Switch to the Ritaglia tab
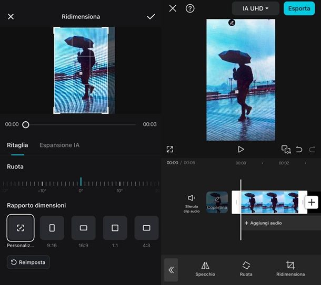This screenshot has height=285, width=321. (17, 145)
